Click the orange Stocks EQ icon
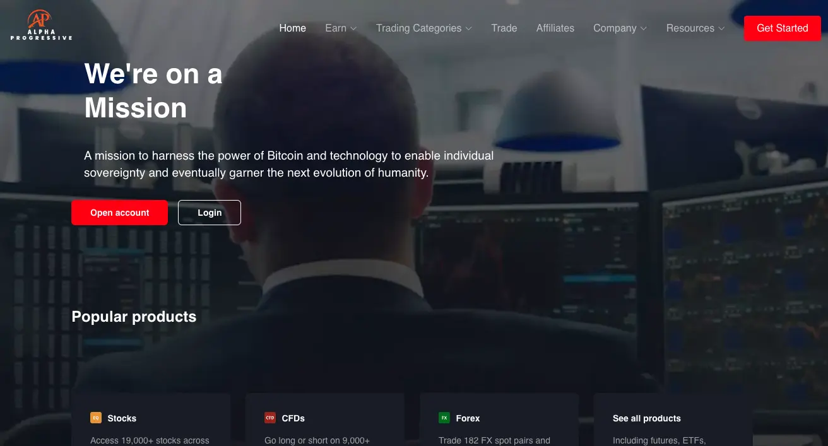 coord(96,418)
